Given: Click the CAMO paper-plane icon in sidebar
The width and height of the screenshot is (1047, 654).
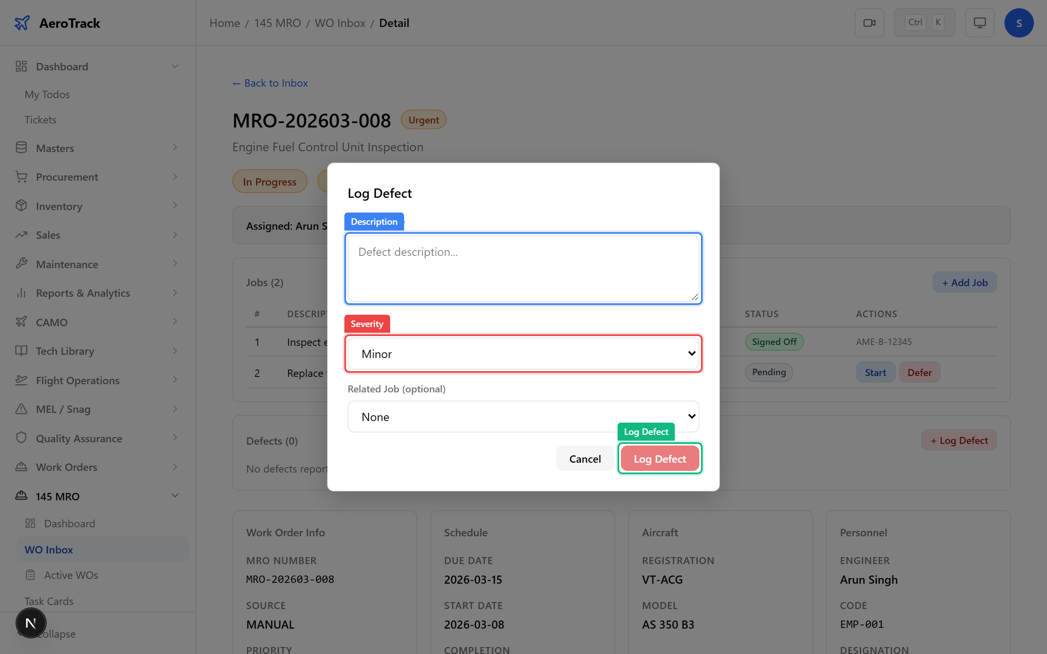Looking at the screenshot, I should pos(21,322).
